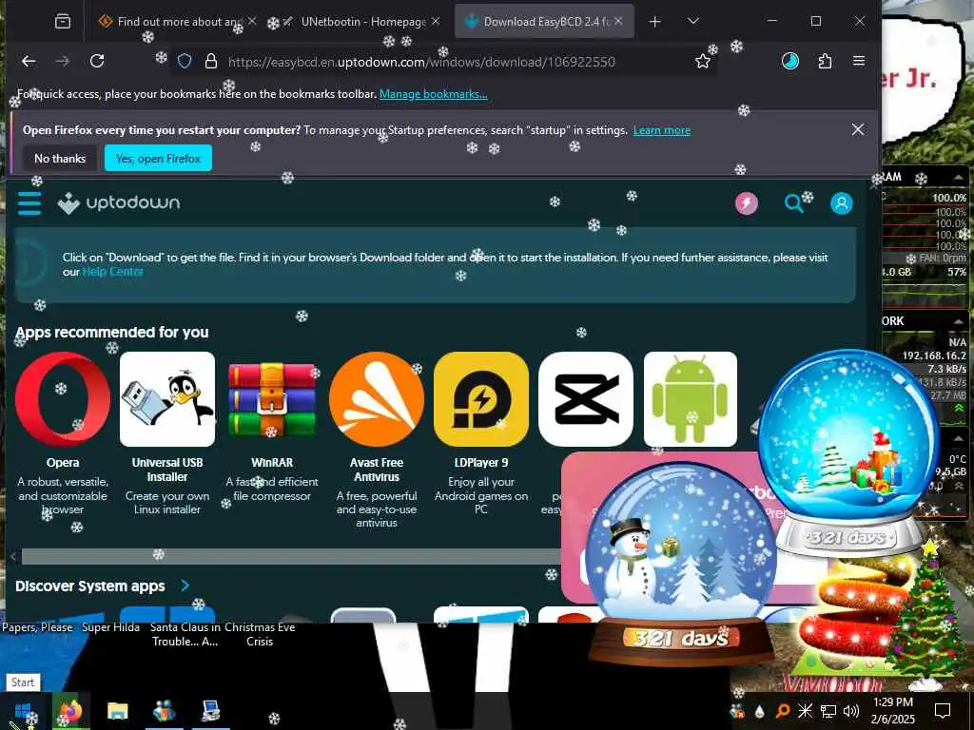Open the Firefox application menu

[859, 61]
